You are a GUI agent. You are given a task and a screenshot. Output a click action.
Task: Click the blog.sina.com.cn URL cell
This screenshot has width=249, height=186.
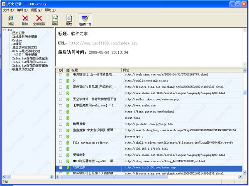click(x=165, y=162)
